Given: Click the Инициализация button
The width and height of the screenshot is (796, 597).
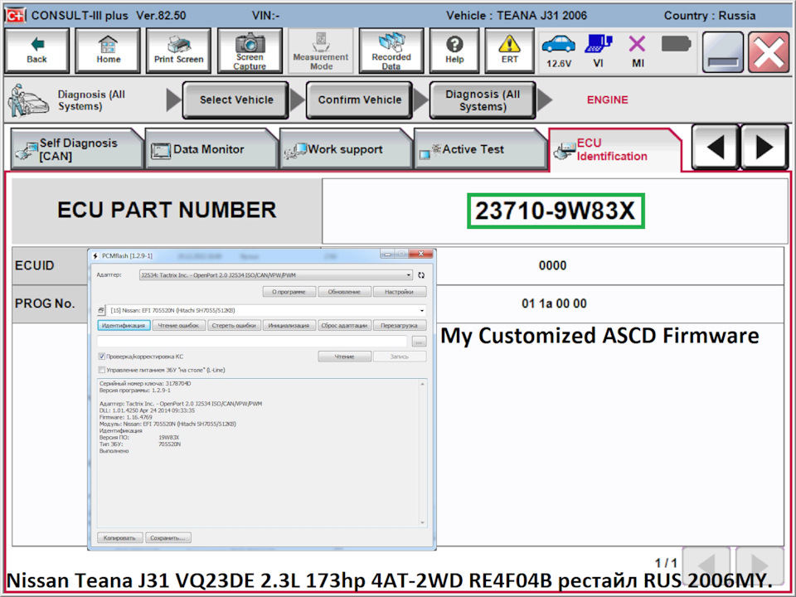Looking at the screenshot, I should click(x=289, y=325).
